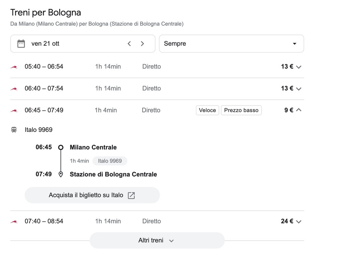Open the Sempre time filter dropdown

point(232,44)
